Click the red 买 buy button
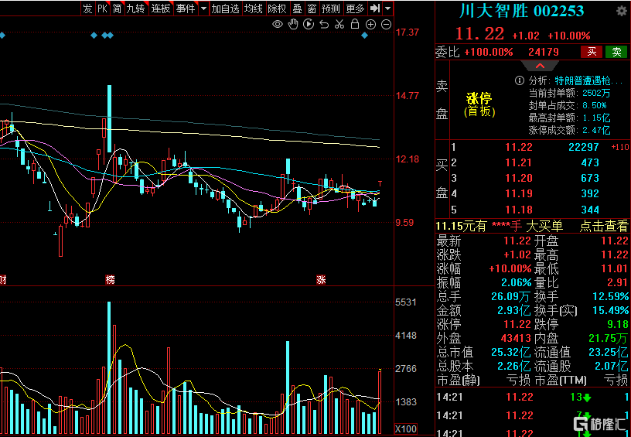This screenshot has height=437, width=631. [592, 52]
